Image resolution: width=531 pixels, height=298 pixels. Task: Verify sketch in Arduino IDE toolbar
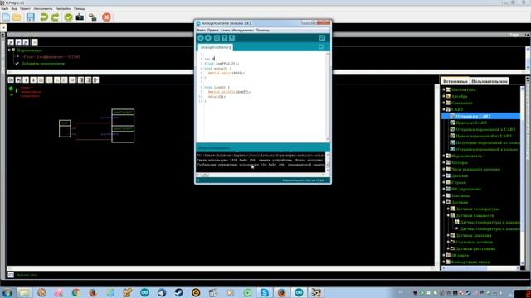201,38
